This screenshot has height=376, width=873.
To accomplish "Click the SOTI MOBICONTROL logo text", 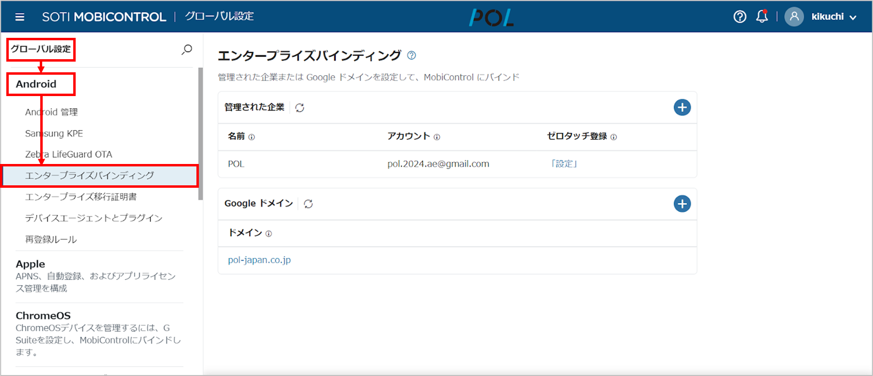I will pyautogui.click(x=104, y=17).
